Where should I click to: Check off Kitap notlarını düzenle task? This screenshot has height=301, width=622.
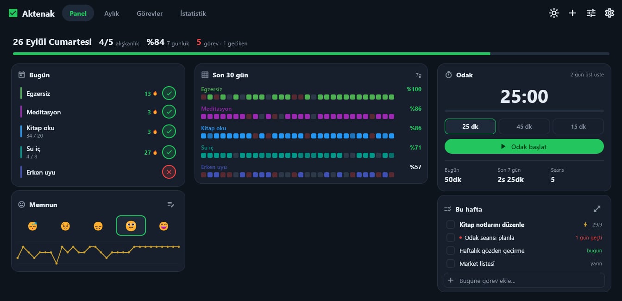pyautogui.click(x=450, y=225)
